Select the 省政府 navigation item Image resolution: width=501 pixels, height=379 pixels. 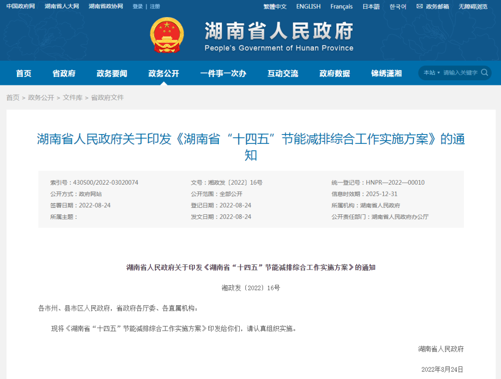(x=64, y=73)
